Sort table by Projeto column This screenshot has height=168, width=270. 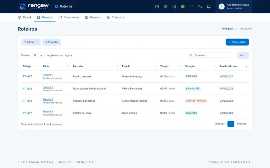139,66
